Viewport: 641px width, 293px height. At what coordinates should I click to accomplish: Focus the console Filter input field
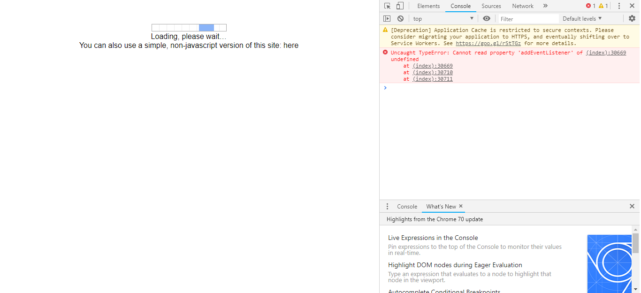pyautogui.click(x=528, y=19)
